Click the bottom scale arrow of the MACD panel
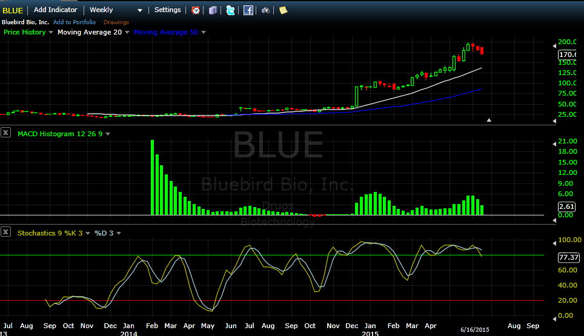 coord(554,220)
